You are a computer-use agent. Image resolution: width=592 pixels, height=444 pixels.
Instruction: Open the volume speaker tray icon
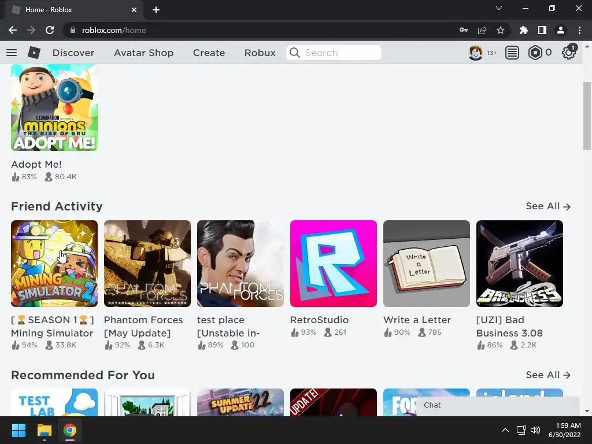535,430
